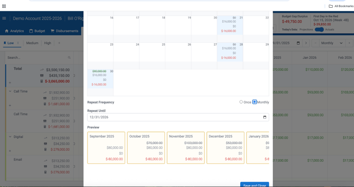This screenshot has width=354, height=187.
Task: Select the calendar cell for day 28
Action: [230, 52]
